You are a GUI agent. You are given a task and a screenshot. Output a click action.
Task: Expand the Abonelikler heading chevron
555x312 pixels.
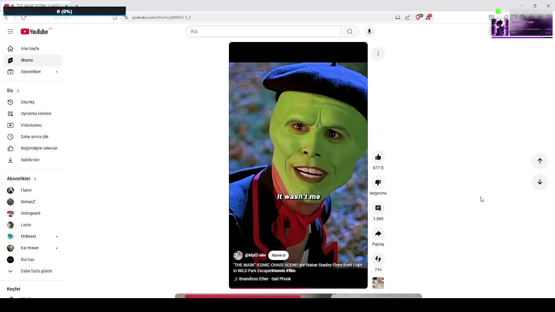pos(35,179)
